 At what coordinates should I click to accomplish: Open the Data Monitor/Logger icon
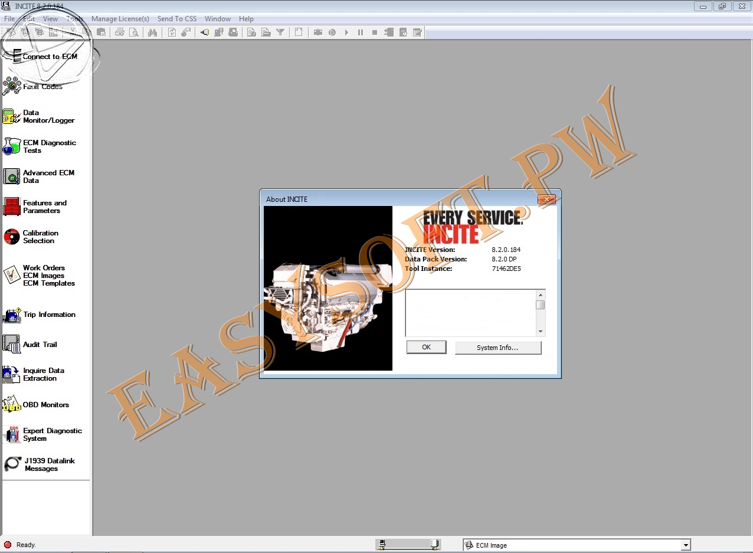click(12, 116)
